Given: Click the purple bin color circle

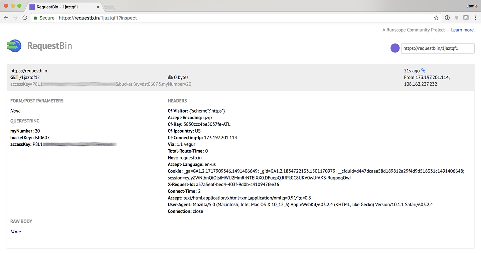Looking at the screenshot, I should click(x=395, y=48).
